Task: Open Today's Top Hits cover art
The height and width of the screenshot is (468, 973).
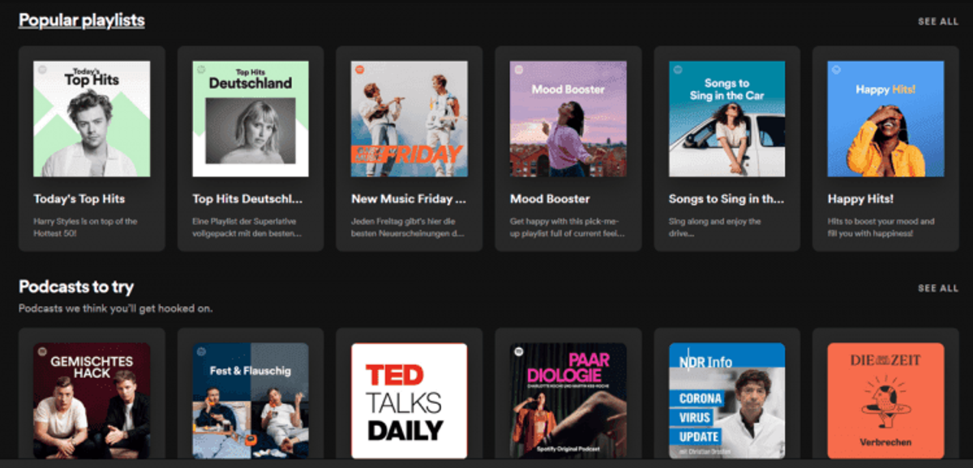Action: (x=92, y=119)
